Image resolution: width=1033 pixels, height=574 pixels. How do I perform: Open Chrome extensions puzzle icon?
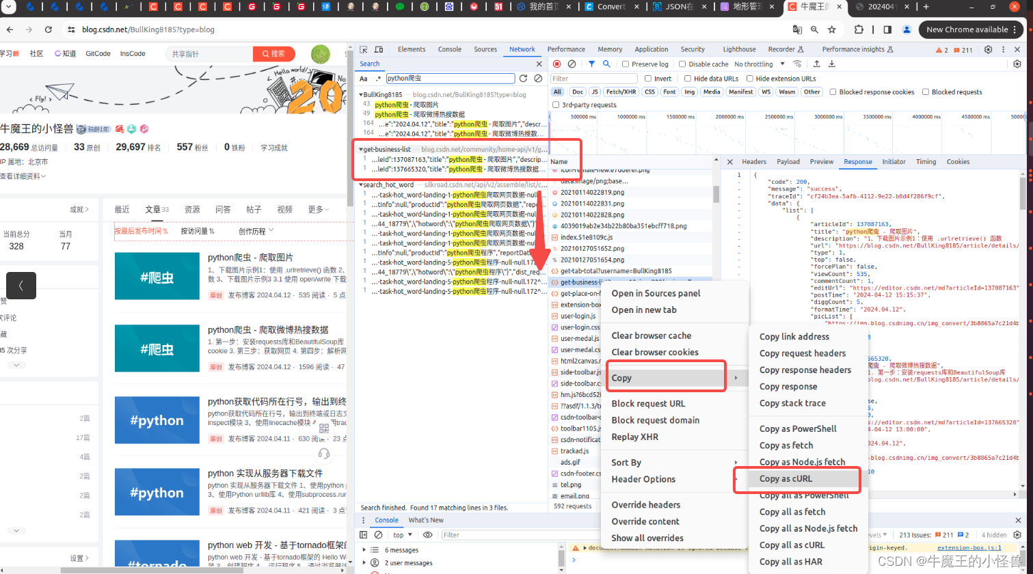tap(859, 30)
